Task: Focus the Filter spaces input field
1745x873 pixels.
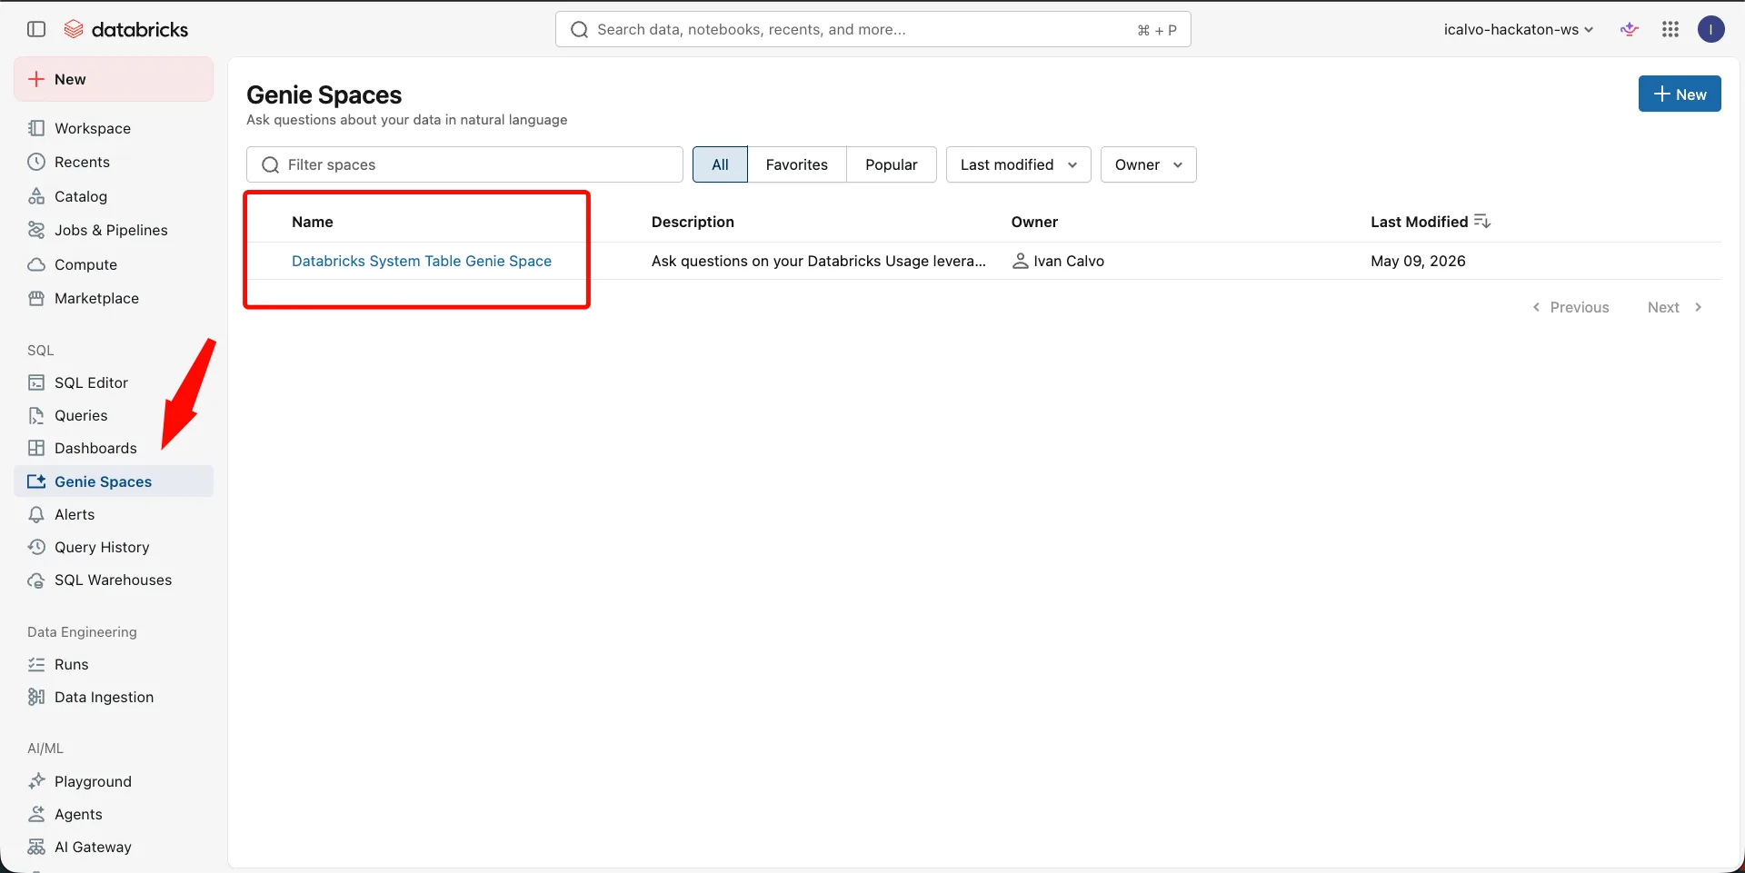Action: 464,164
